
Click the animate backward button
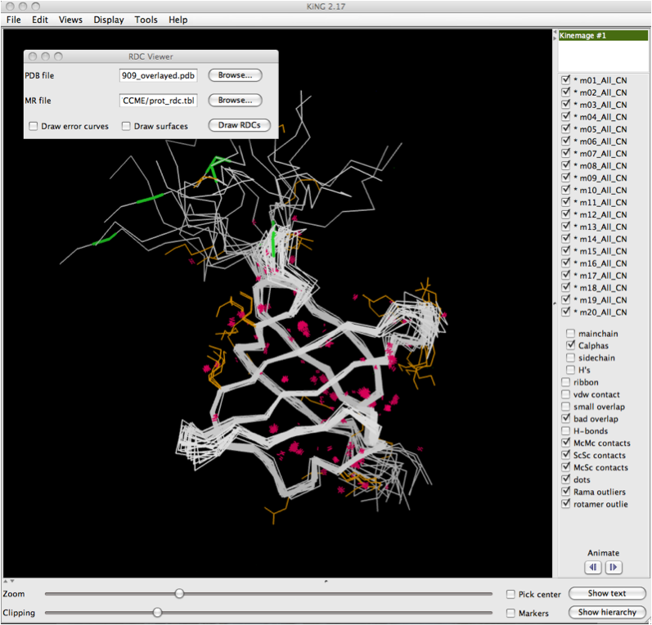click(593, 567)
